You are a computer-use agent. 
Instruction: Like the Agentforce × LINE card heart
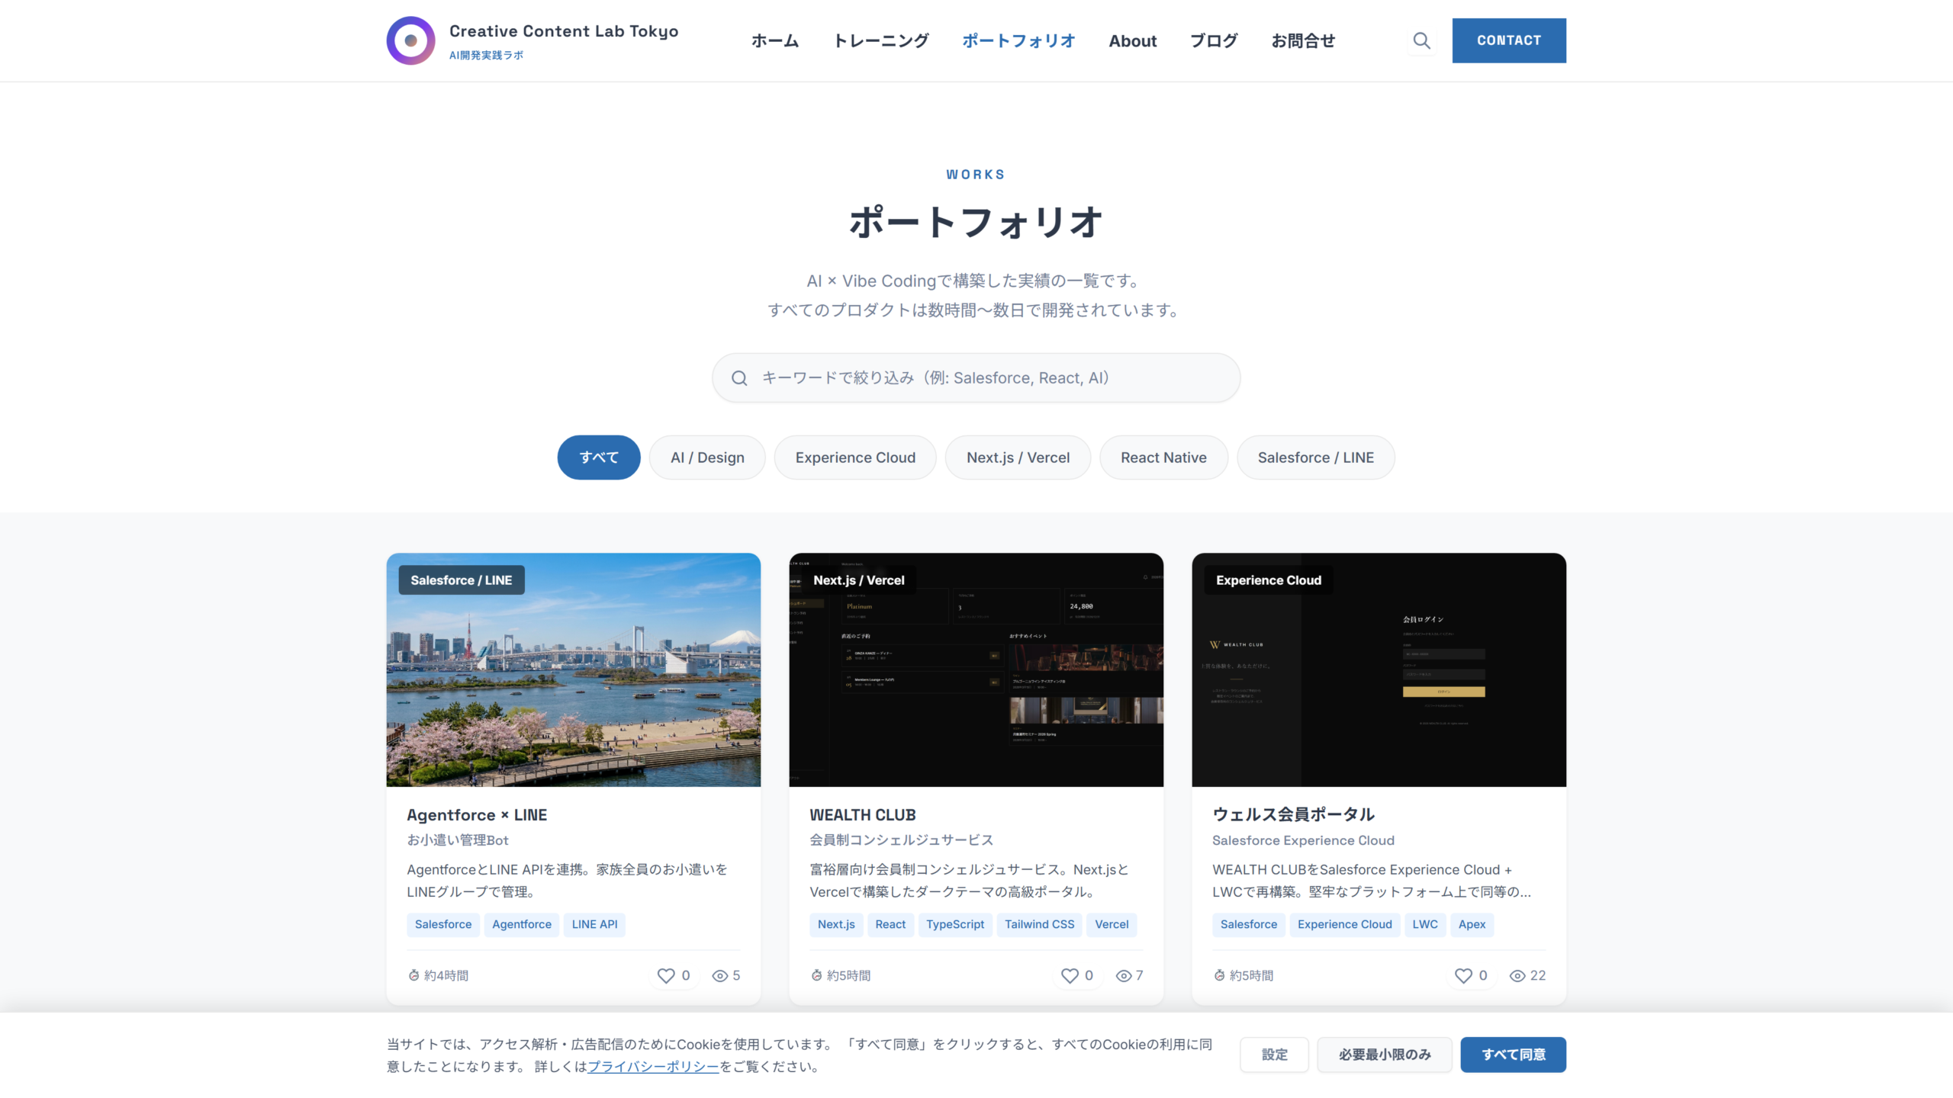click(666, 975)
